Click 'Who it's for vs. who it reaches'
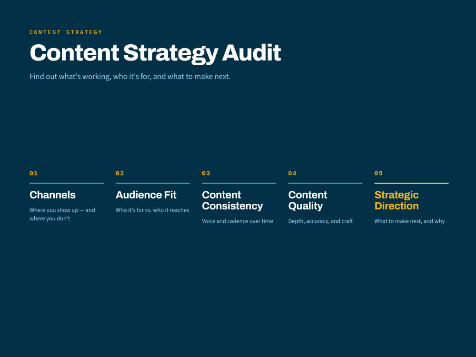 click(152, 210)
